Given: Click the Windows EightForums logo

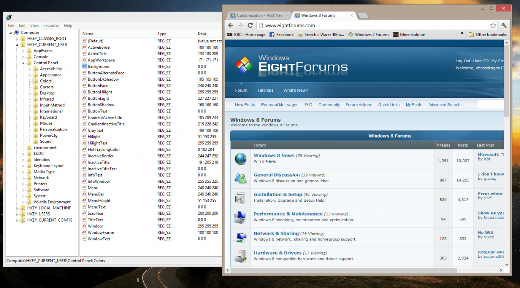Looking at the screenshot, I should pyautogui.click(x=291, y=65).
